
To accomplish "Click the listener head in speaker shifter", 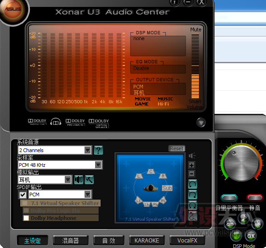I will tap(151, 188).
